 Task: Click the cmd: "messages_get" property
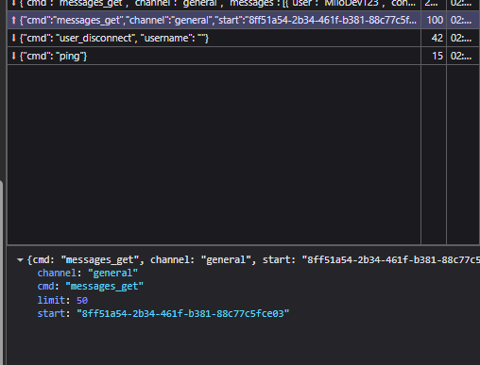pyautogui.click(x=90, y=287)
